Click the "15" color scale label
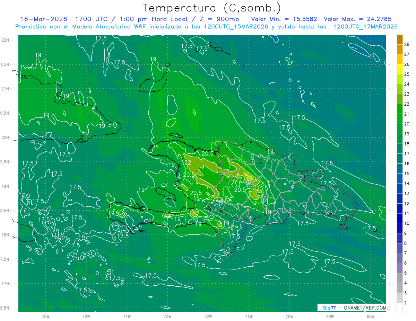 coord(407,173)
